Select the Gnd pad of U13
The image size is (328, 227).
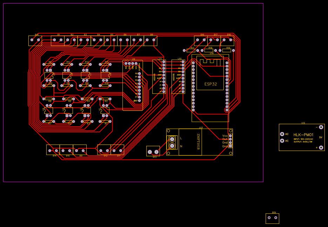[x=230, y=142]
